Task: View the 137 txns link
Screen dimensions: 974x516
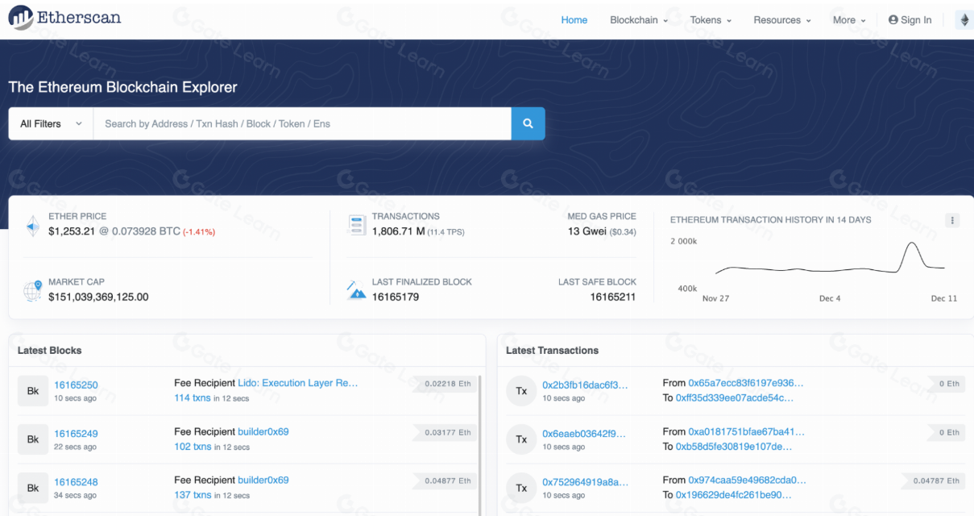Action: pyautogui.click(x=193, y=495)
